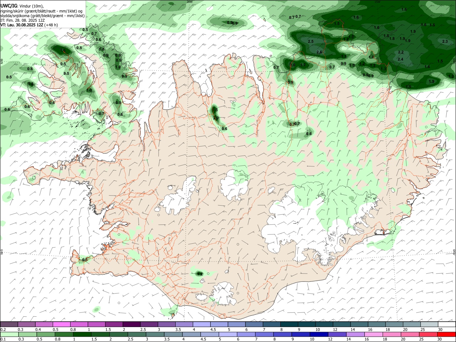Screen dimensions: 456x342
Task: Select the dark plum swatch labeled 0.2, upper row
Action: [x=9, y=324]
